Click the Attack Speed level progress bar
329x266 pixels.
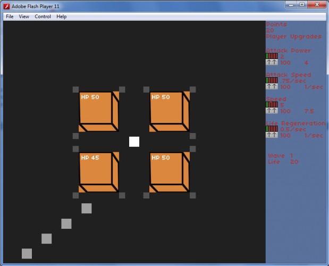tap(272, 80)
